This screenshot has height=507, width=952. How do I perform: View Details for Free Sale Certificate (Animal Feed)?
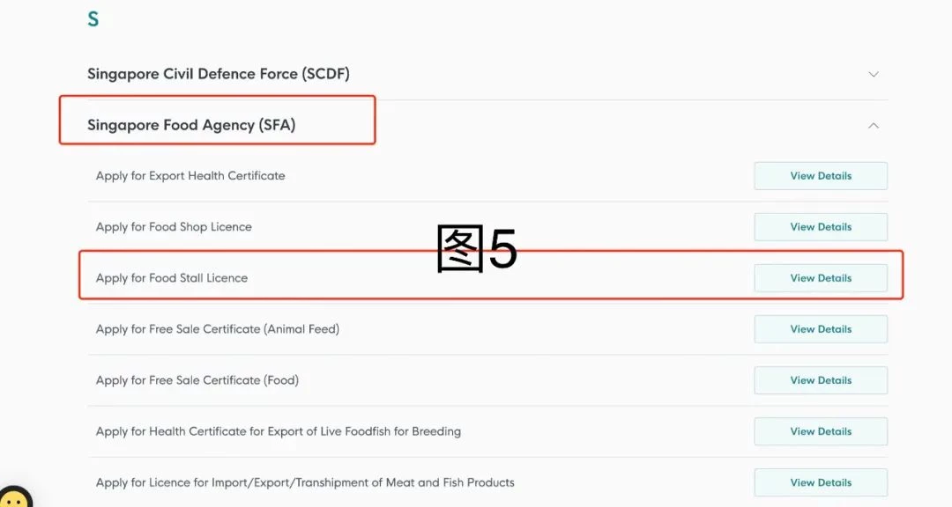(x=821, y=329)
